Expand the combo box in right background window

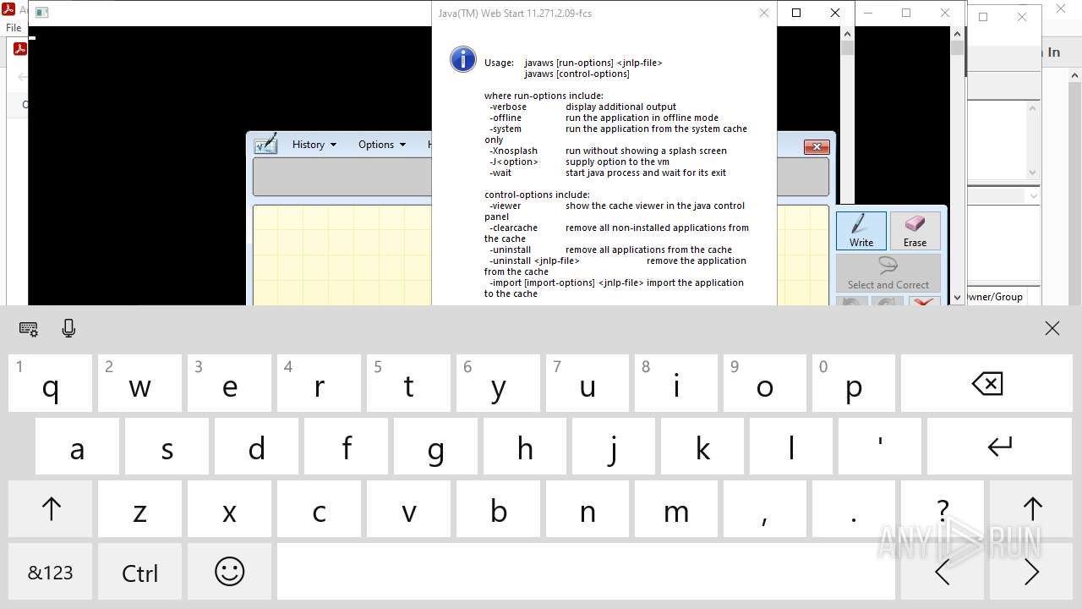(1032, 195)
